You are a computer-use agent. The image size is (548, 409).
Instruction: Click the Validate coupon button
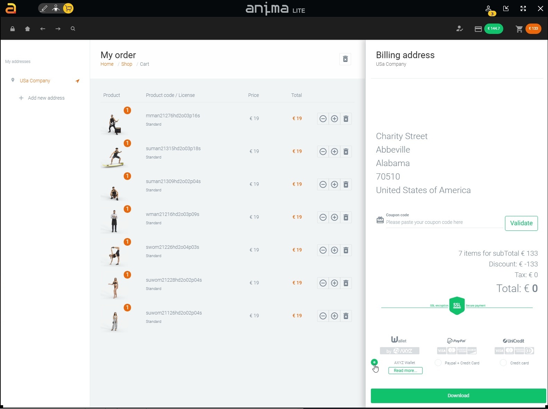521,223
